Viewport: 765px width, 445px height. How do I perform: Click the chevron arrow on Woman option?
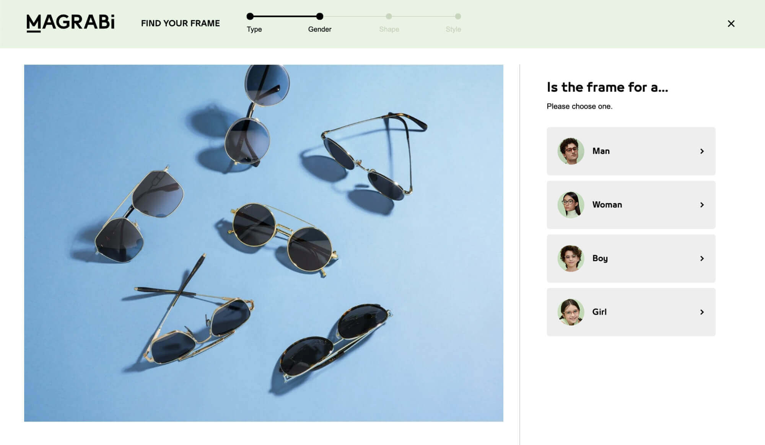(702, 205)
